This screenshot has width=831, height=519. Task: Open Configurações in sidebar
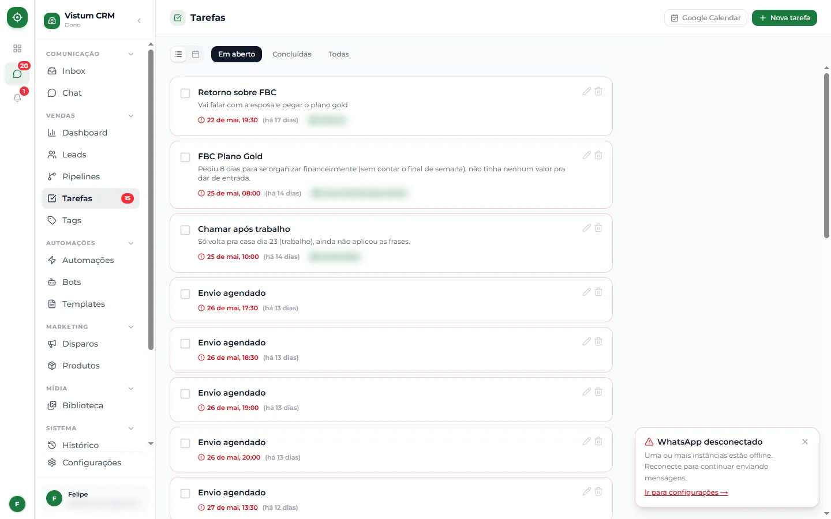91,462
